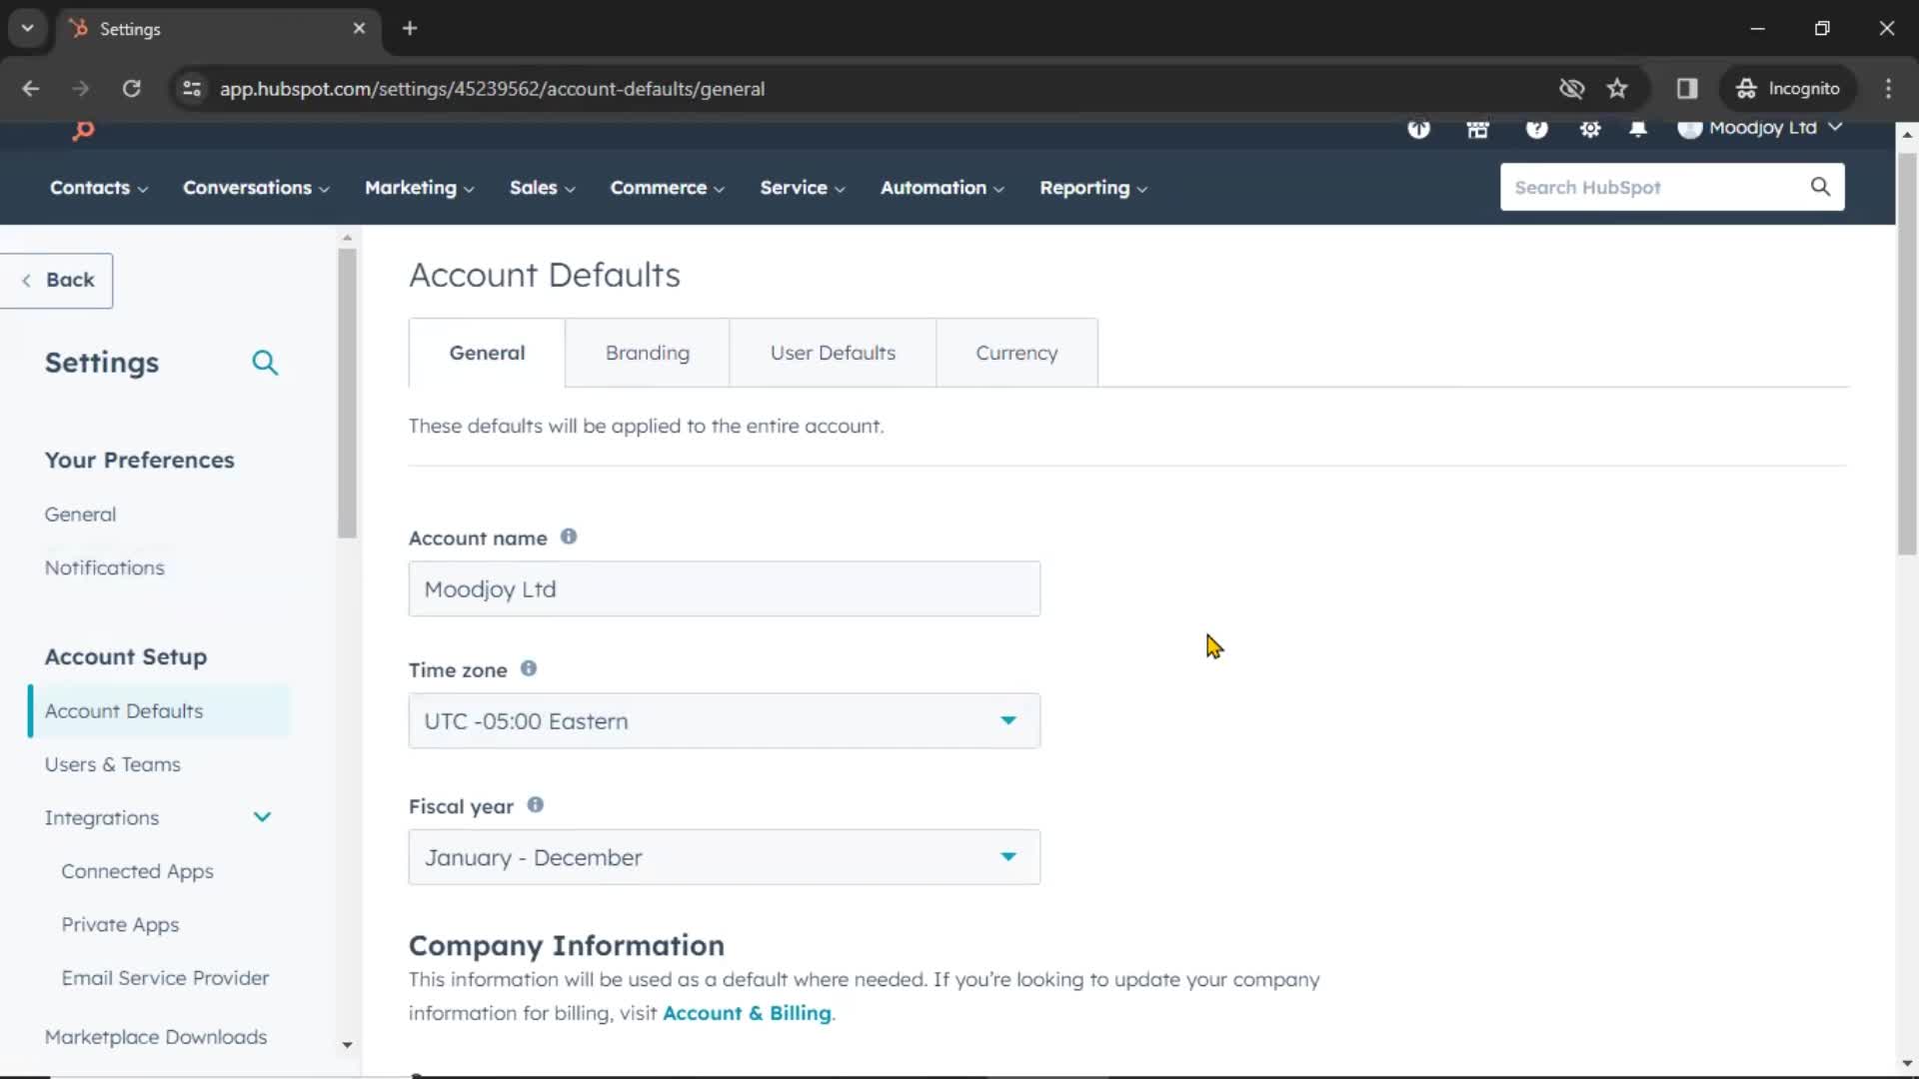
Task: Click the Settings sidebar search icon
Action: (x=265, y=363)
